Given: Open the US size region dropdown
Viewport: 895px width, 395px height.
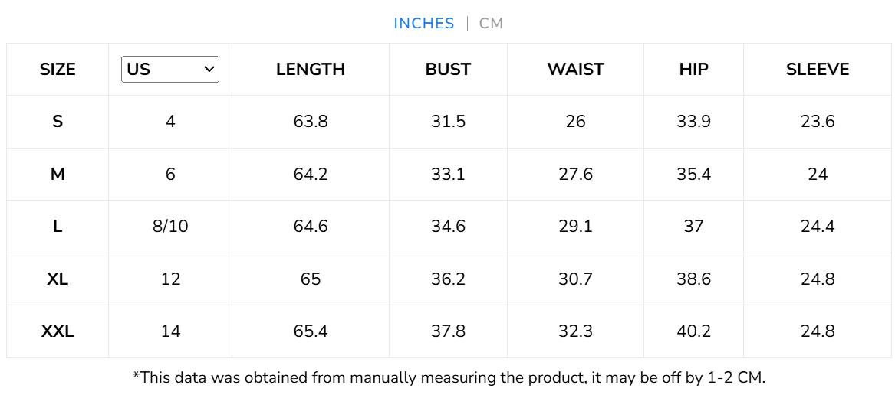Looking at the screenshot, I should click(170, 69).
